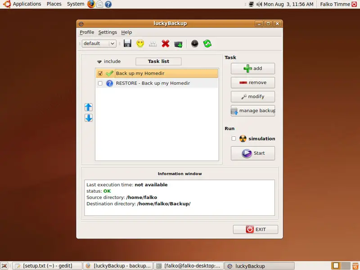Open the mail icon in top panel
360x270 pixels.
tap(99, 4)
